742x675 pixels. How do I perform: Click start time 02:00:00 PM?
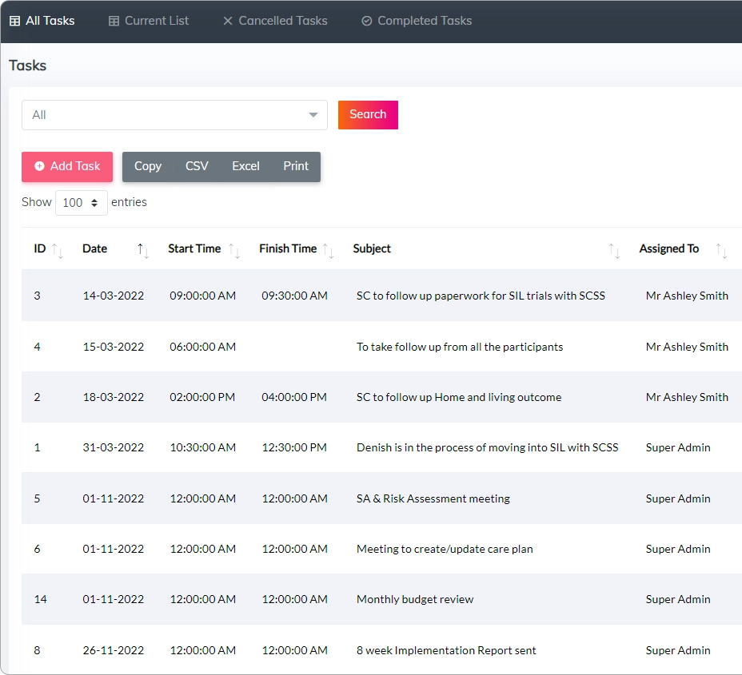coord(202,397)
